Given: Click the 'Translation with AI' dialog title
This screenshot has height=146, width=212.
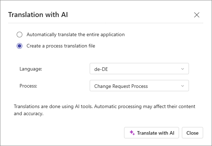Looking at the screenshot, I should click(x=38, y=15).
